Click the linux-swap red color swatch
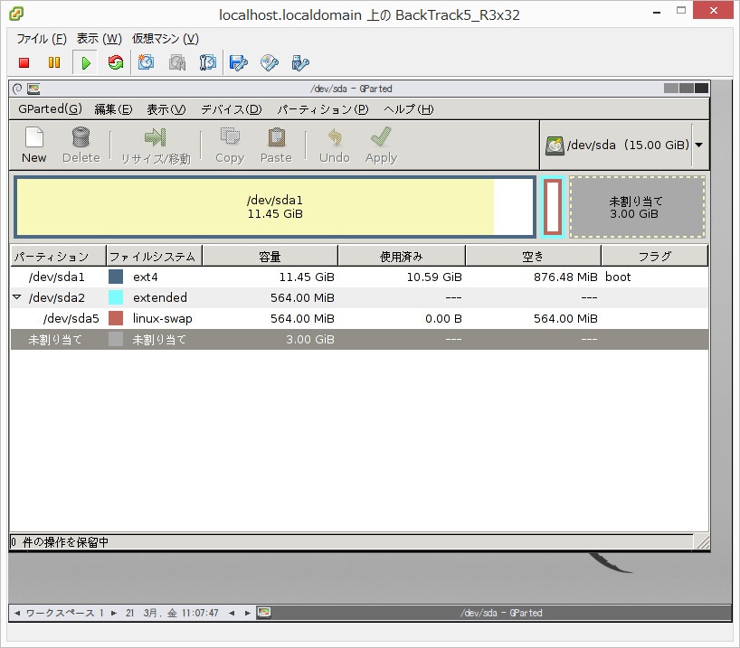The width and height of the screenshot is (740, 648). tap(116, 318)
